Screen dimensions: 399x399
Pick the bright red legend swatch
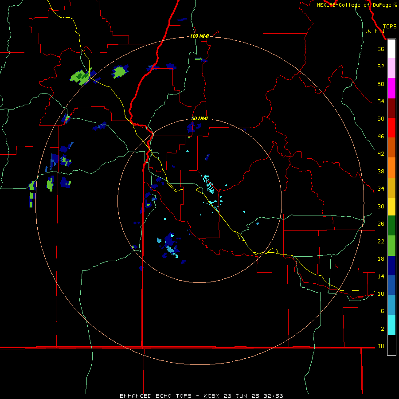[391, 128]
